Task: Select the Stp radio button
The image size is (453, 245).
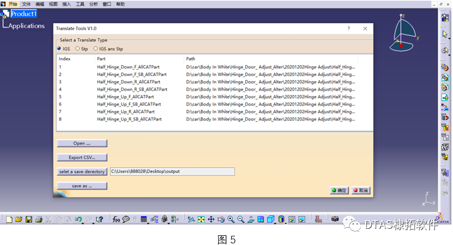Action: pyautogui.click(x=78, y=49)
